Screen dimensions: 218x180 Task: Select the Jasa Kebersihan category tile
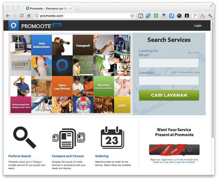(x=41, y=45)
